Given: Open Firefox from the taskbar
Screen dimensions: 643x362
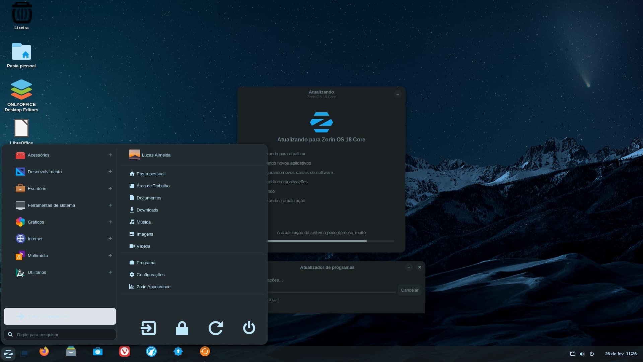Looking at the screenshot, I should 44,351.
